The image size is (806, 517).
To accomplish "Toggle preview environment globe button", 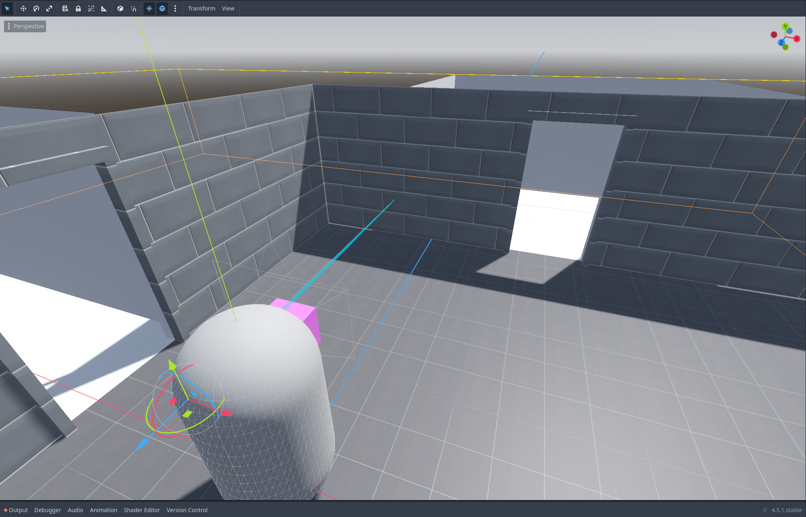I will click(162, 8).
